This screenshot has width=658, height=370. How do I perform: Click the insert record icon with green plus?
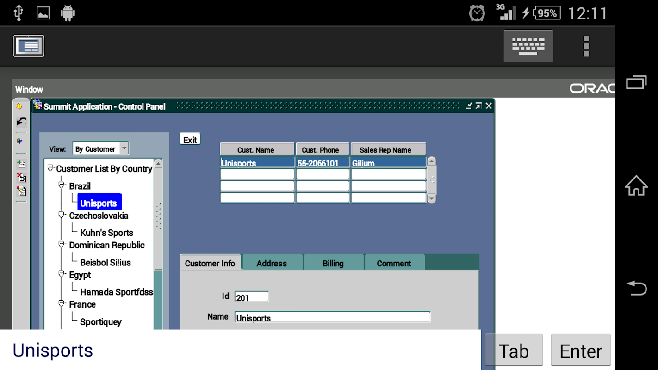(21, 163)
